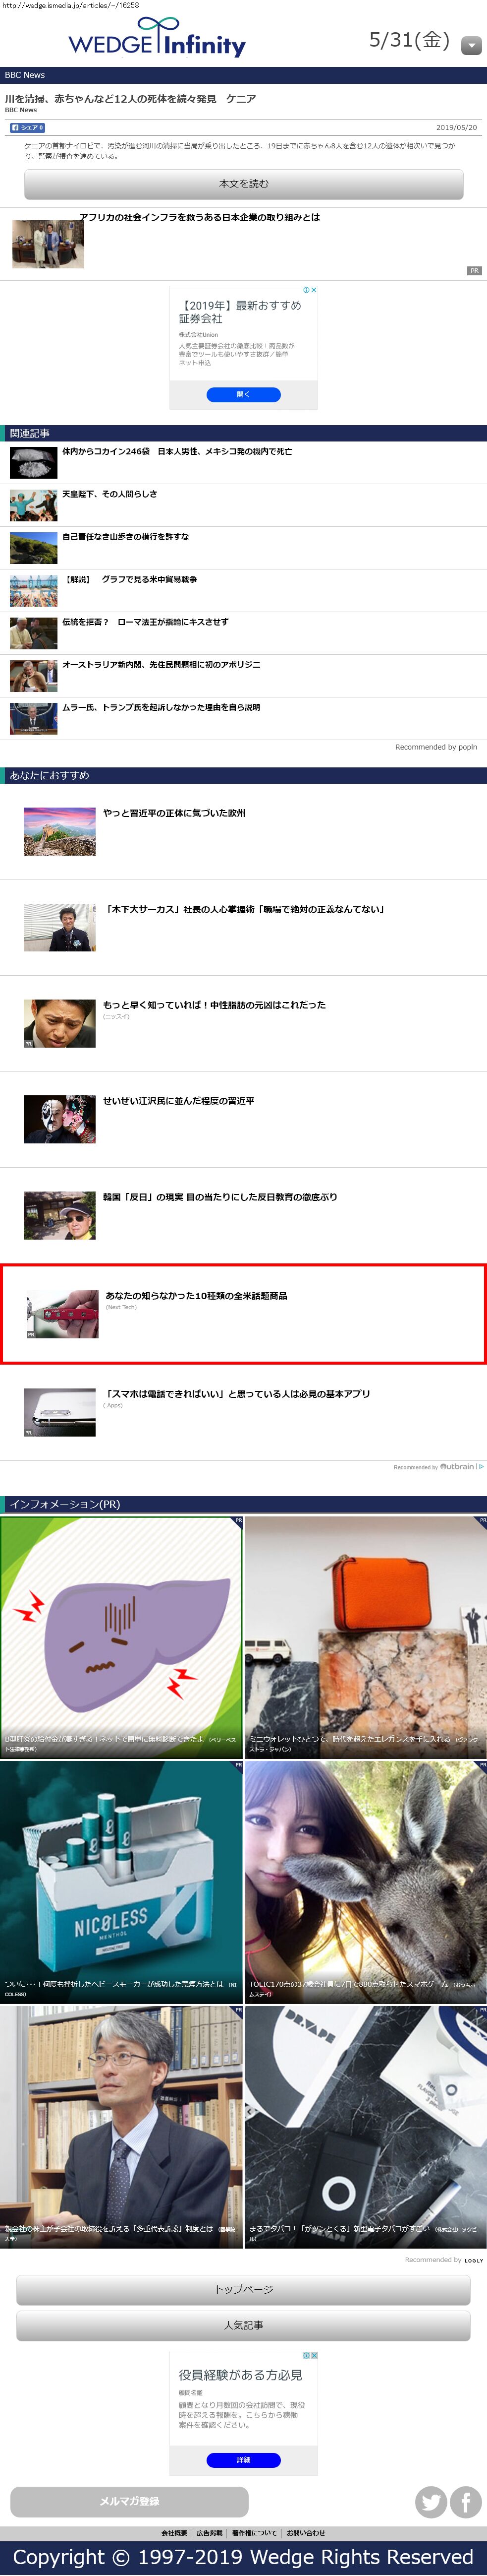Go to トップページ button

click(x=244, y=2290)
